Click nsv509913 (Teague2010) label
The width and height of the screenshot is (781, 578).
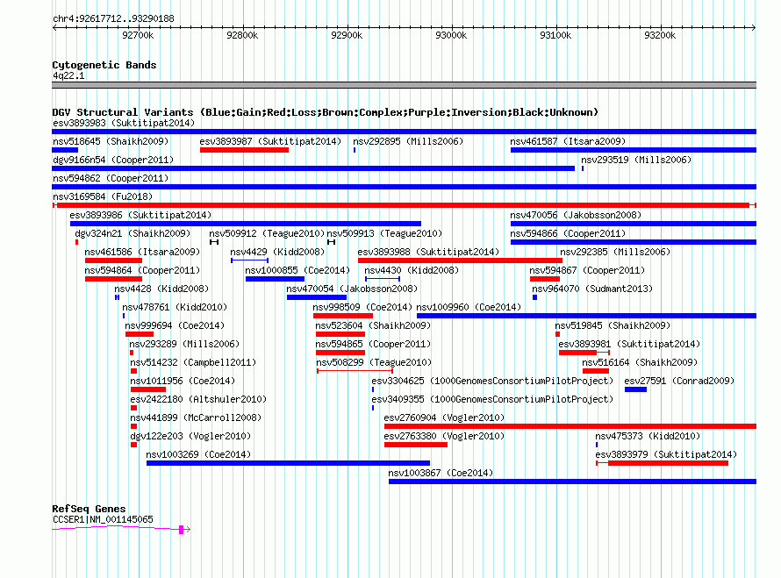click(x=384, y=233)
